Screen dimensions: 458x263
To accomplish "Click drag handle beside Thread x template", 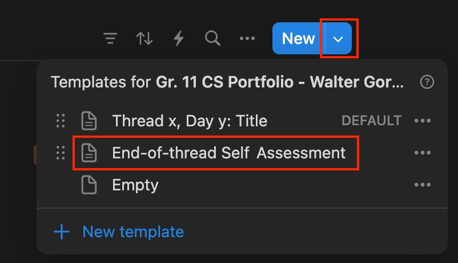I will 60,121.
